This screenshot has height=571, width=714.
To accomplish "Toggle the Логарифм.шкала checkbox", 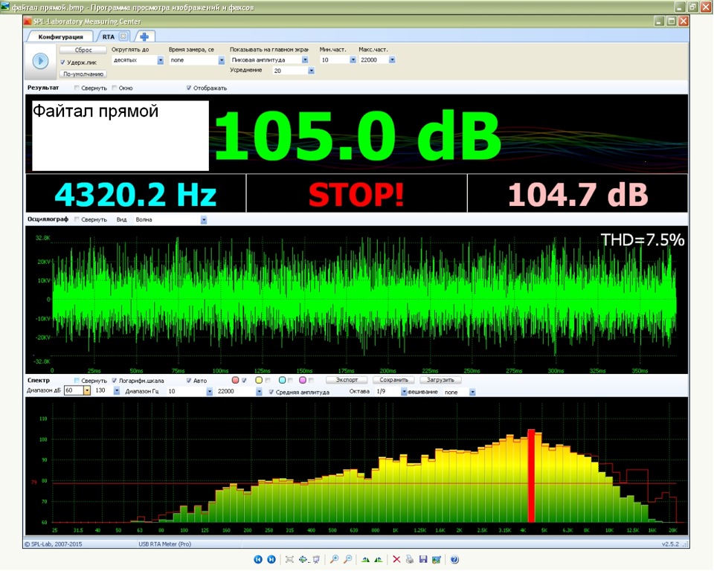I will tap(115, 381).
